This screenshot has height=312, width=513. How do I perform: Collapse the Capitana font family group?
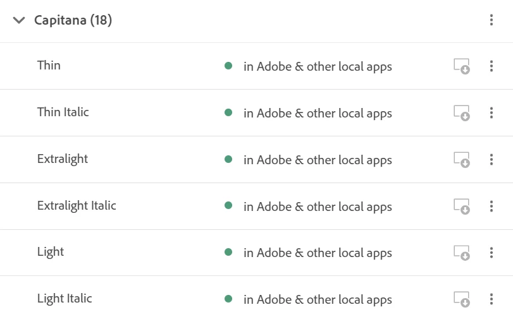pos(19,21)
